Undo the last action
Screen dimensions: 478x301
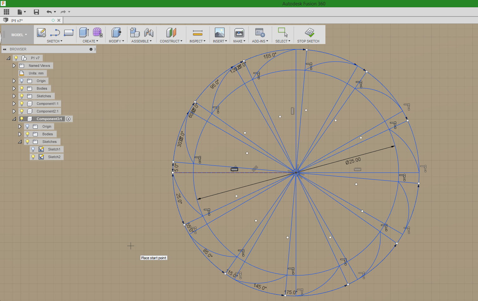point(49,12)
